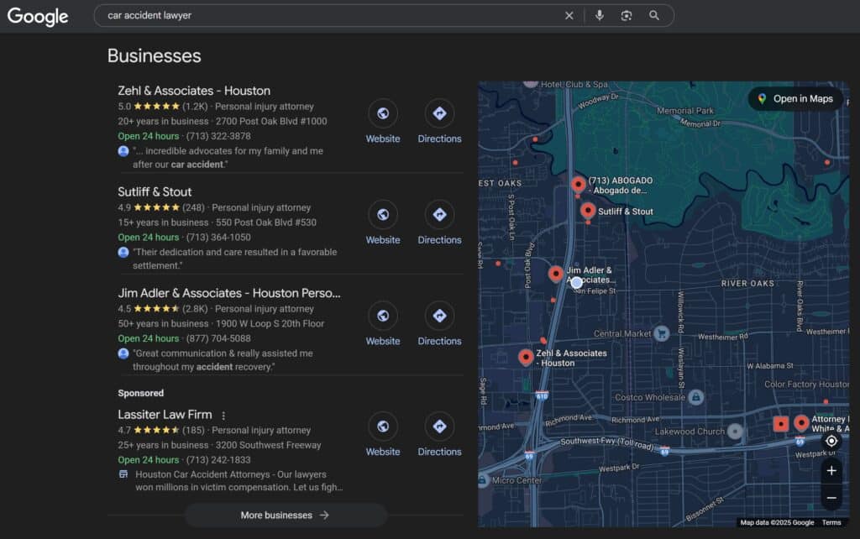
Task: Click the phone number (713) 364-1050
Action: 218,238
